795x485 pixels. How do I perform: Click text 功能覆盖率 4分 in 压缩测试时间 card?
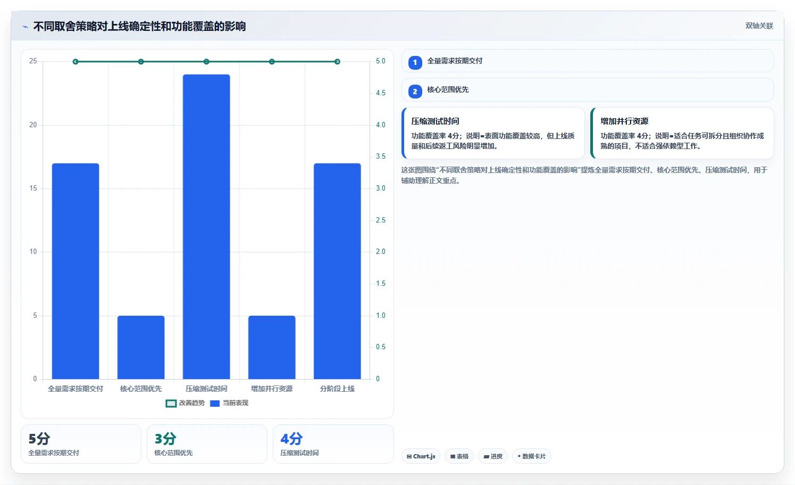[x=436, y=136]
